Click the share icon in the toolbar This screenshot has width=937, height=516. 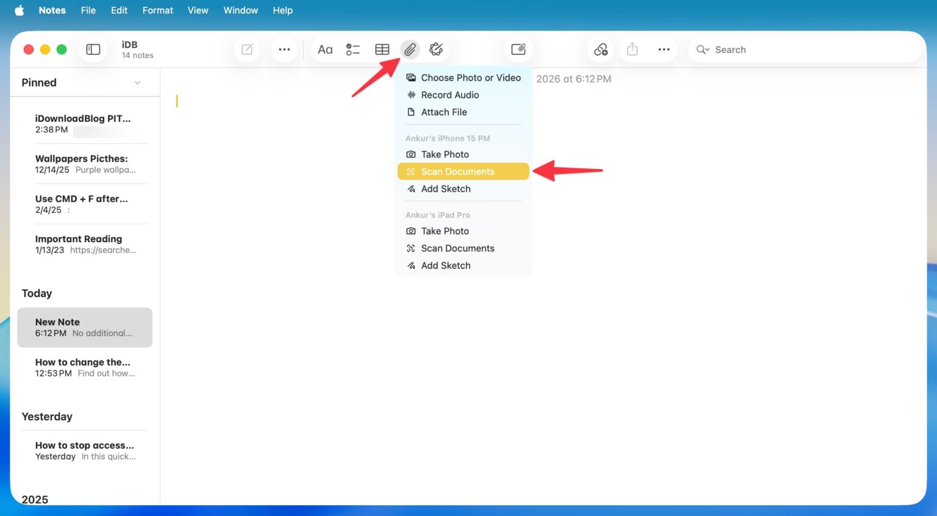(633, 49)
